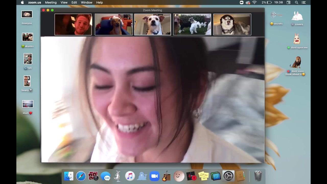Click the zoom.us application menu

point(34,3)
